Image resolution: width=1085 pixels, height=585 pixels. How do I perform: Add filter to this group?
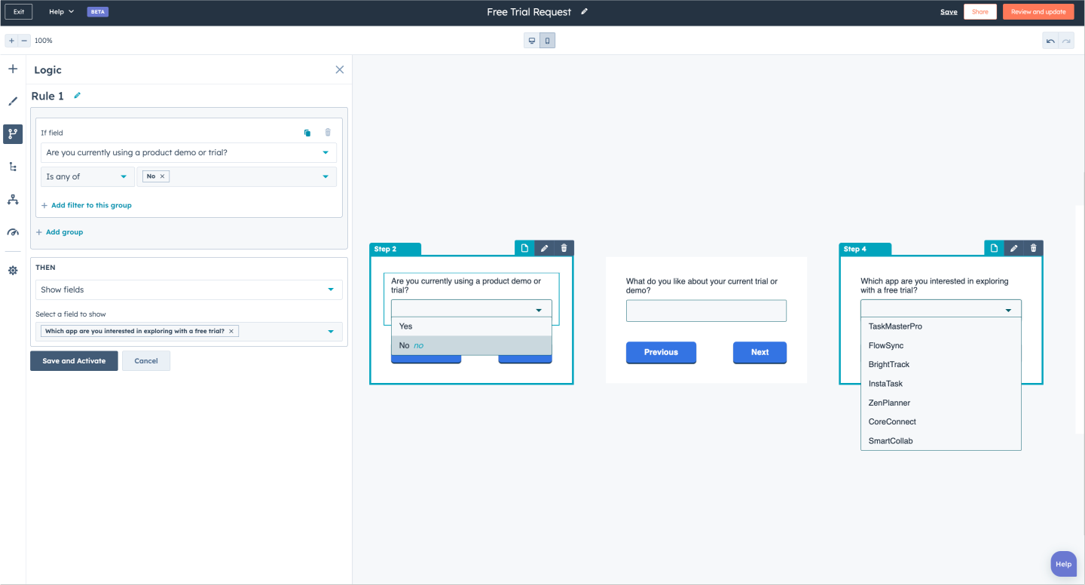coord(88,205)
